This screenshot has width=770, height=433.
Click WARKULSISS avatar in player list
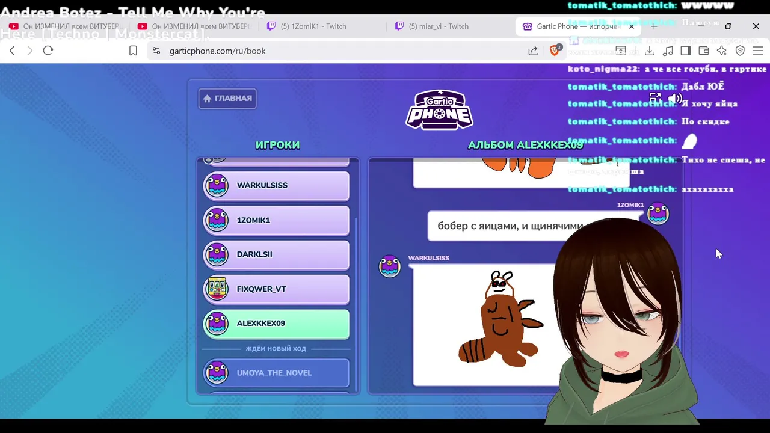217,185
